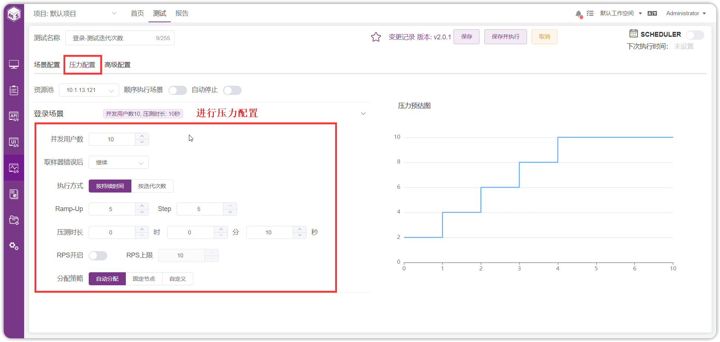Open the Administrator user menu
The image size is (720, 342).
click(686, 13)
